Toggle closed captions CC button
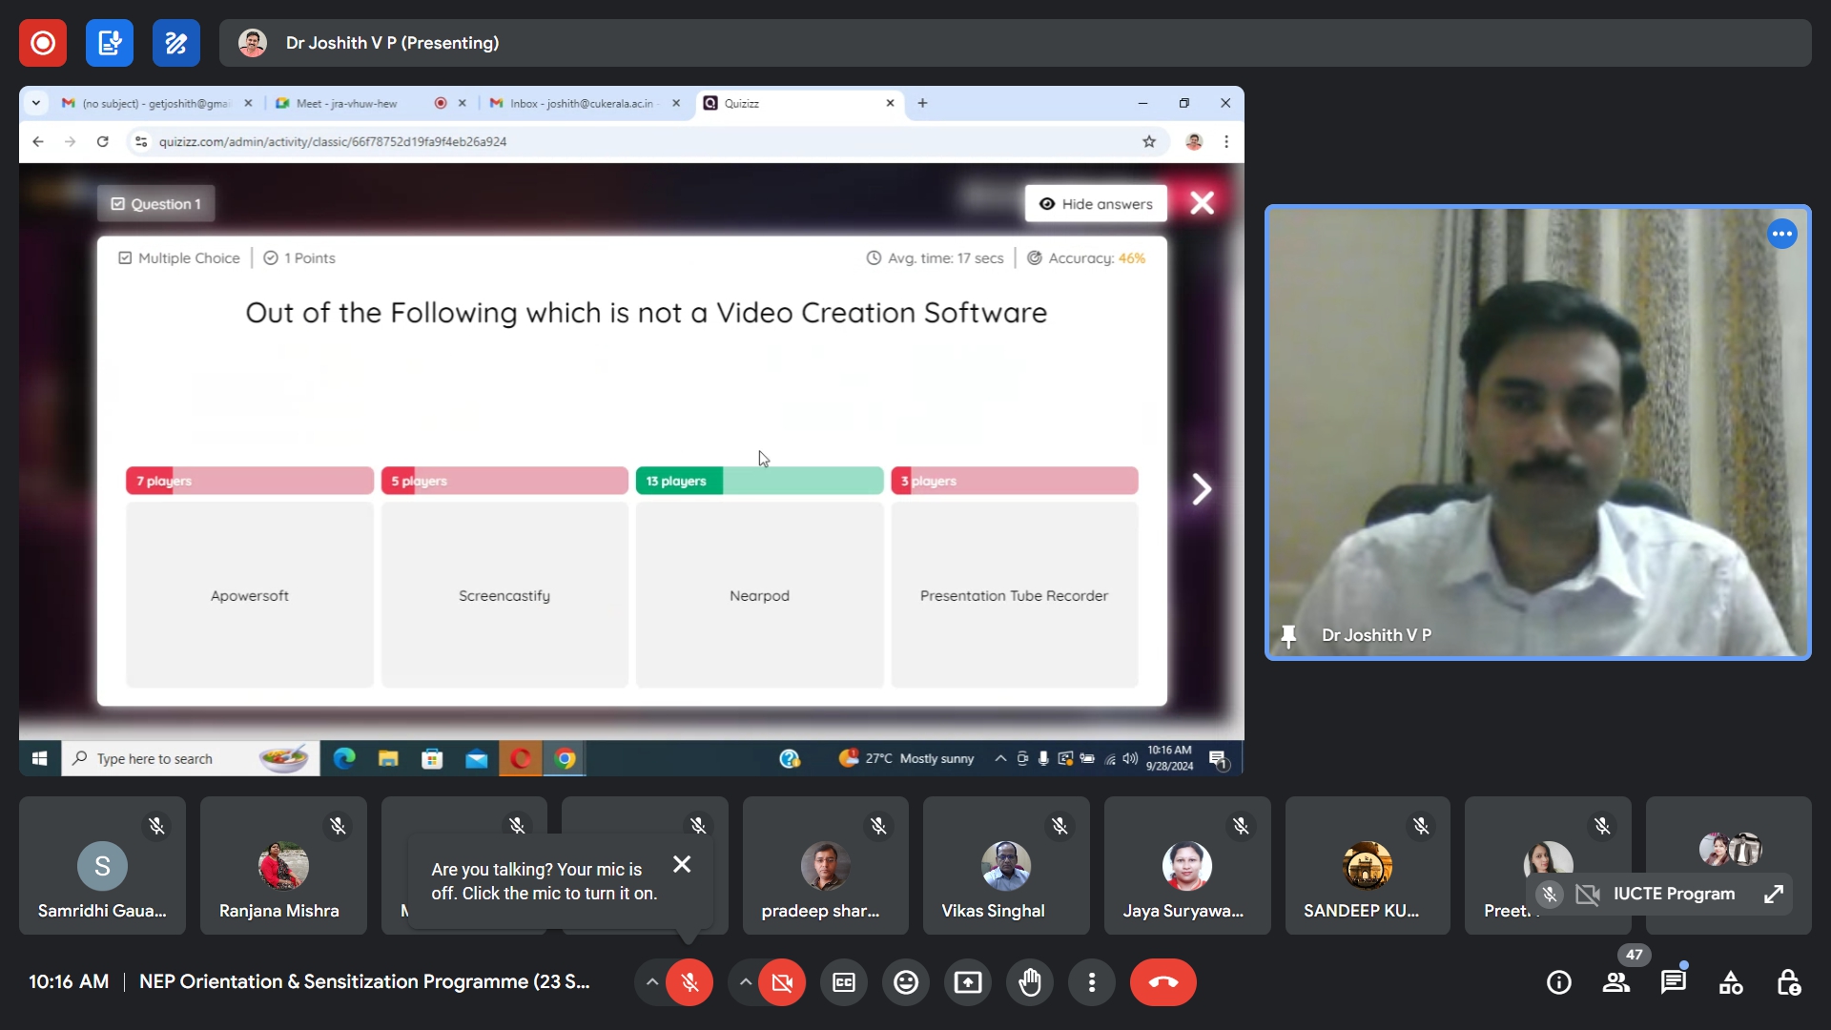 [844, 982]
